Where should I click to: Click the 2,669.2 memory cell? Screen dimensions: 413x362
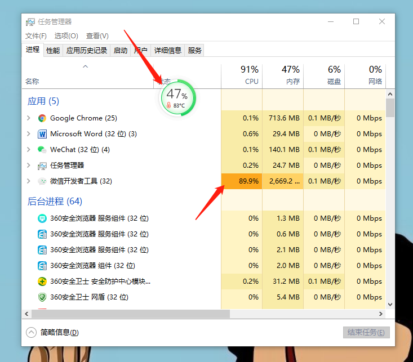tap(283, 181)
